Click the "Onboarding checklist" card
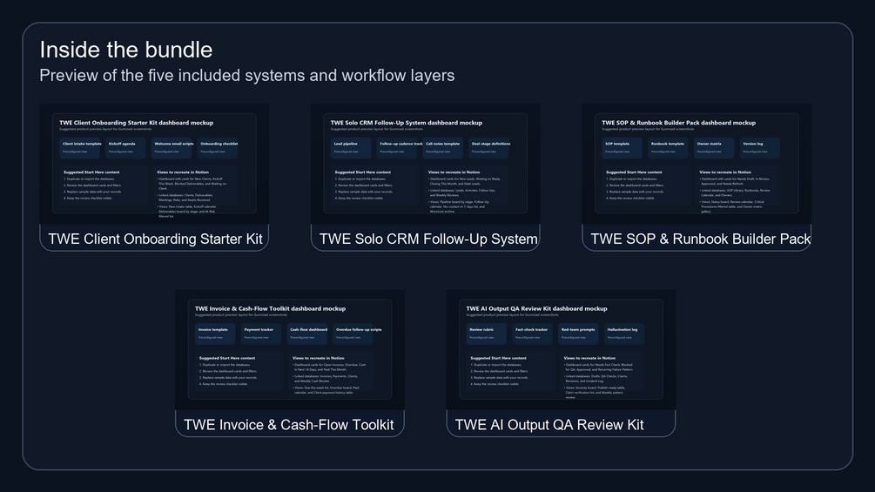The width and height of the screenshot is (875, 492). tap(218, 148)
